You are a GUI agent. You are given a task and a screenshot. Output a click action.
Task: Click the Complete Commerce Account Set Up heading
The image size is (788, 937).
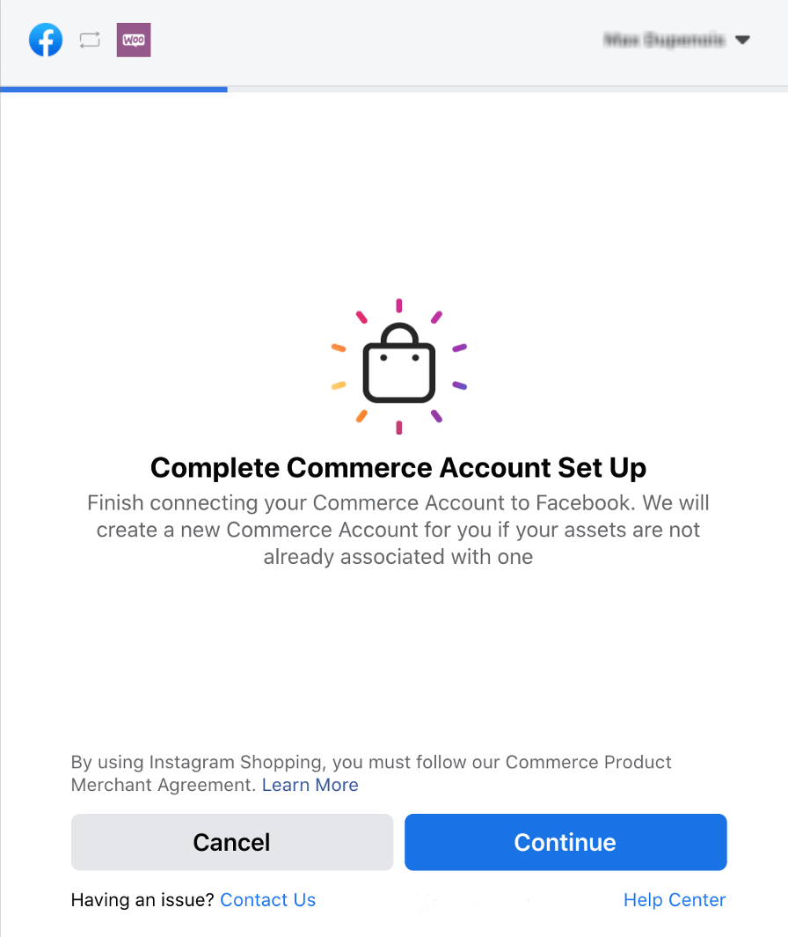[398, 467]
